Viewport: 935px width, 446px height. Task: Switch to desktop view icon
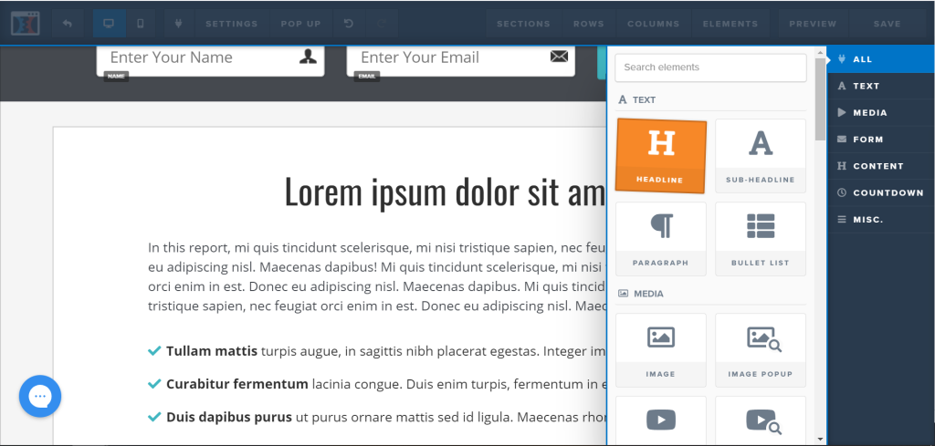click(x=110, y=24)
